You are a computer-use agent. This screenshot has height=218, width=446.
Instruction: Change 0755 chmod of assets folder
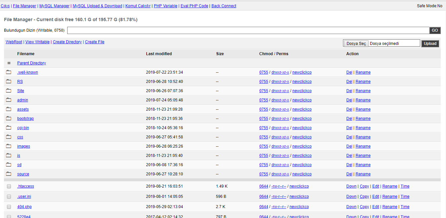coord(264,109)
